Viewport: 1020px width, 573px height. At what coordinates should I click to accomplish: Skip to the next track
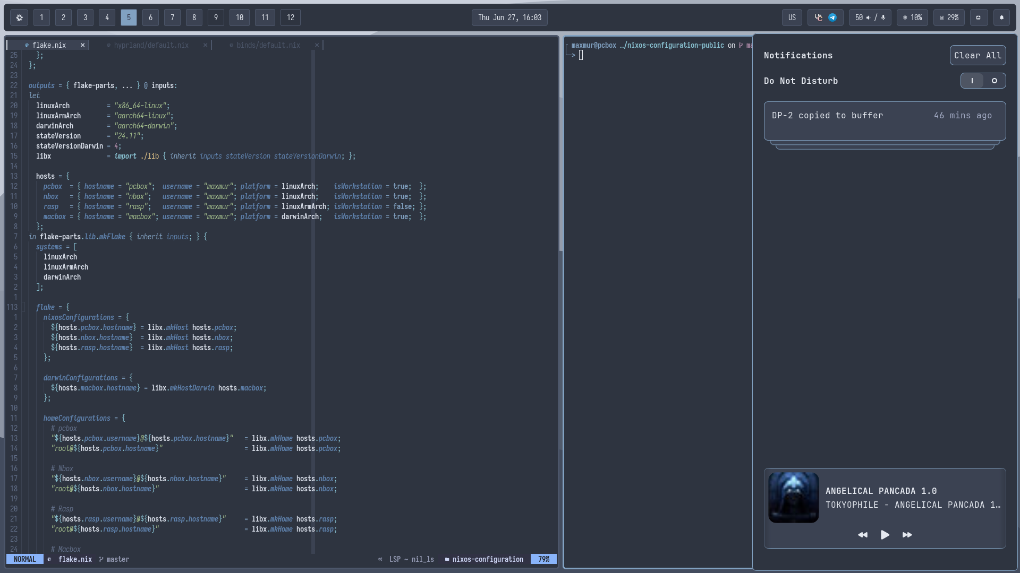(907, 535)
